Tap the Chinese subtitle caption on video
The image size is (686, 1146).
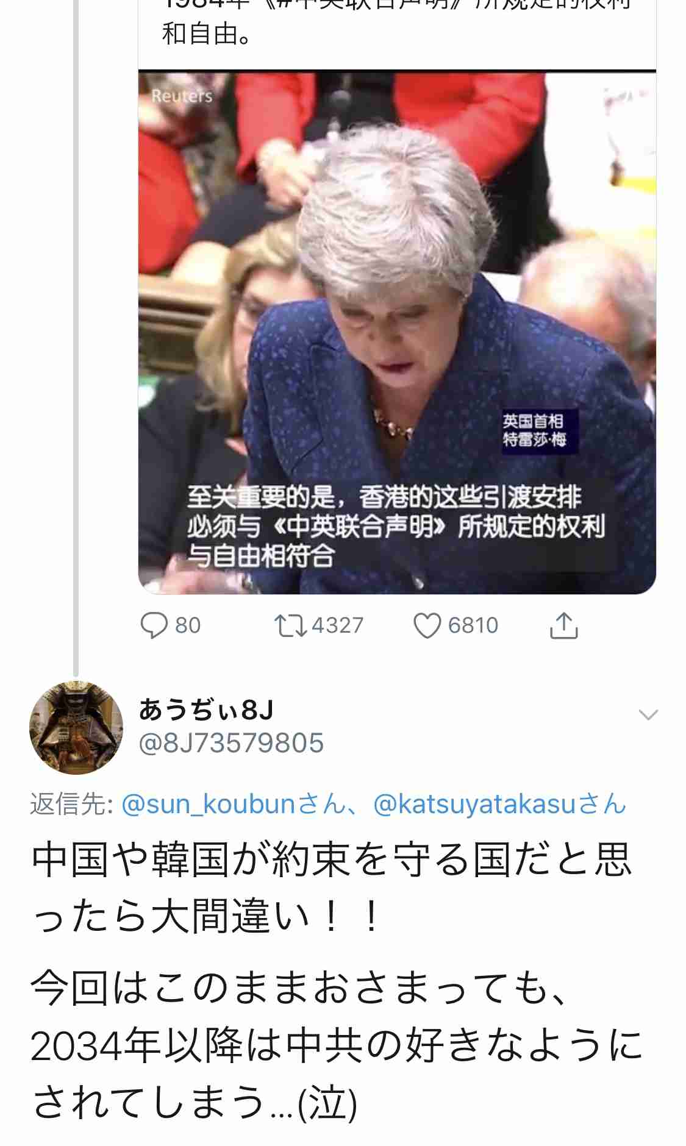396,526
